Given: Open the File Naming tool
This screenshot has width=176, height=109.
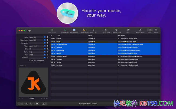Looking at the screenshot, I should [74, 30].
